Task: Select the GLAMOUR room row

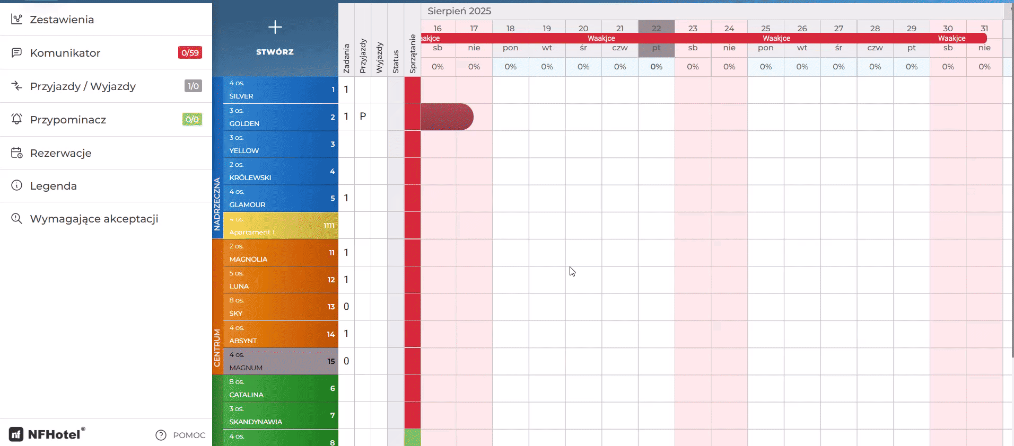Action: click(281, 198)
